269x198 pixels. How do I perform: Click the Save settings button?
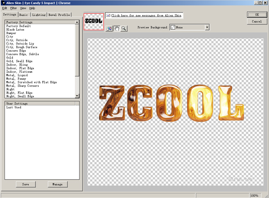[26, 184]
